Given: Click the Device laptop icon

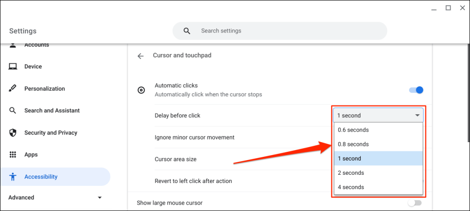Looking at the screenshot, I should (x=13, y=67).
